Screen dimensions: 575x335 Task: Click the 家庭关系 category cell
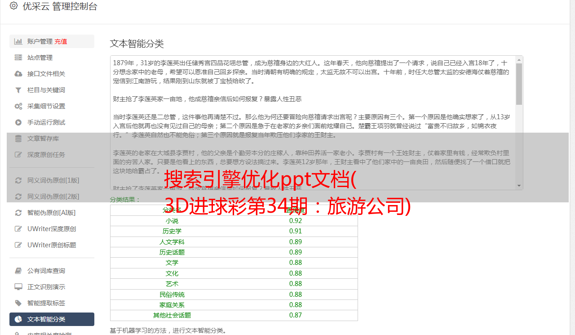[172, 305]
